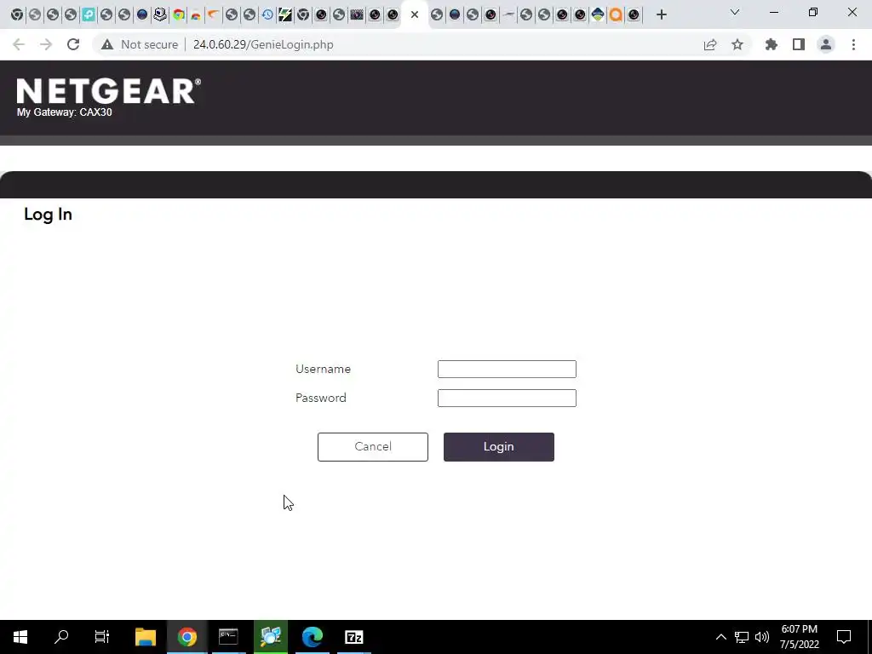
Task: Switch to the tab with computer monitor favicon
Action: coord(160,14)
